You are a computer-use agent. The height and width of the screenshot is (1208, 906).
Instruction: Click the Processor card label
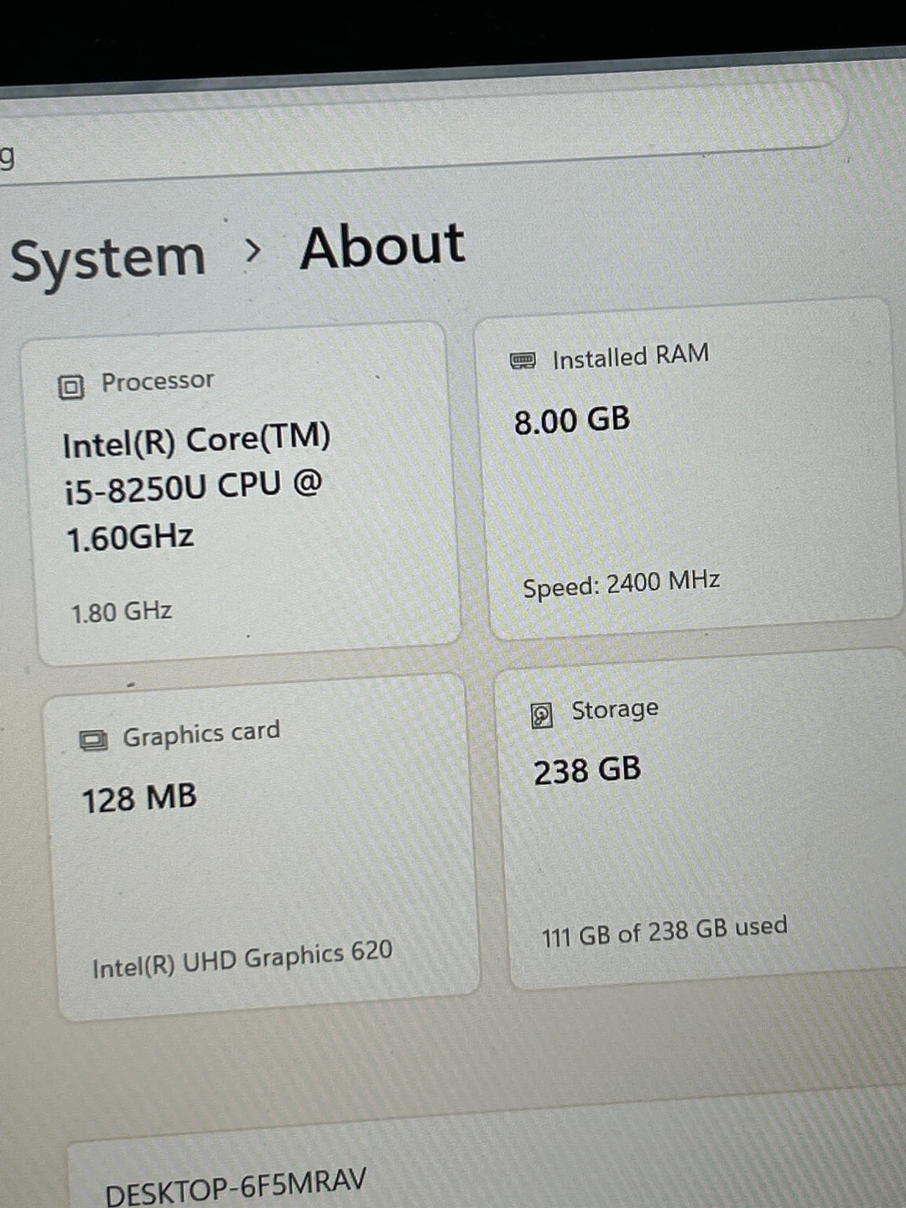click(x=158, y=381)
